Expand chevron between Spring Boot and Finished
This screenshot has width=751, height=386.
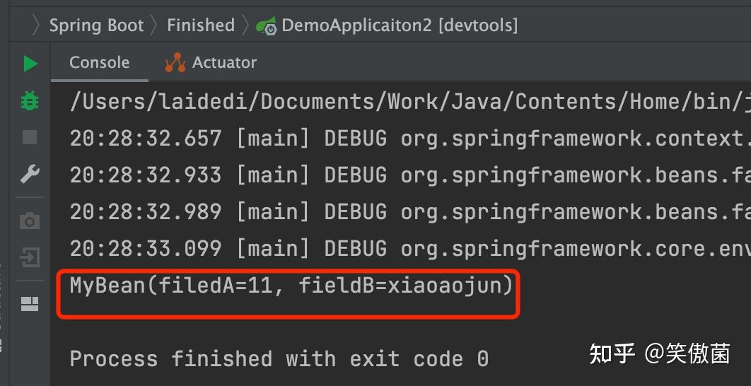pyautogui.click(x=156, y=25)
